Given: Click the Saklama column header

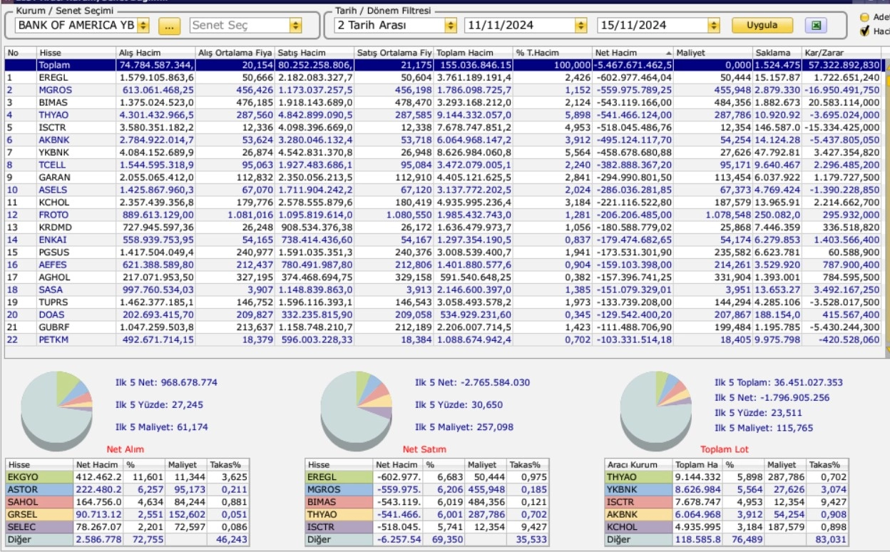Looking at the screenshot, I should pyautogui.click(x=776, y=53).
